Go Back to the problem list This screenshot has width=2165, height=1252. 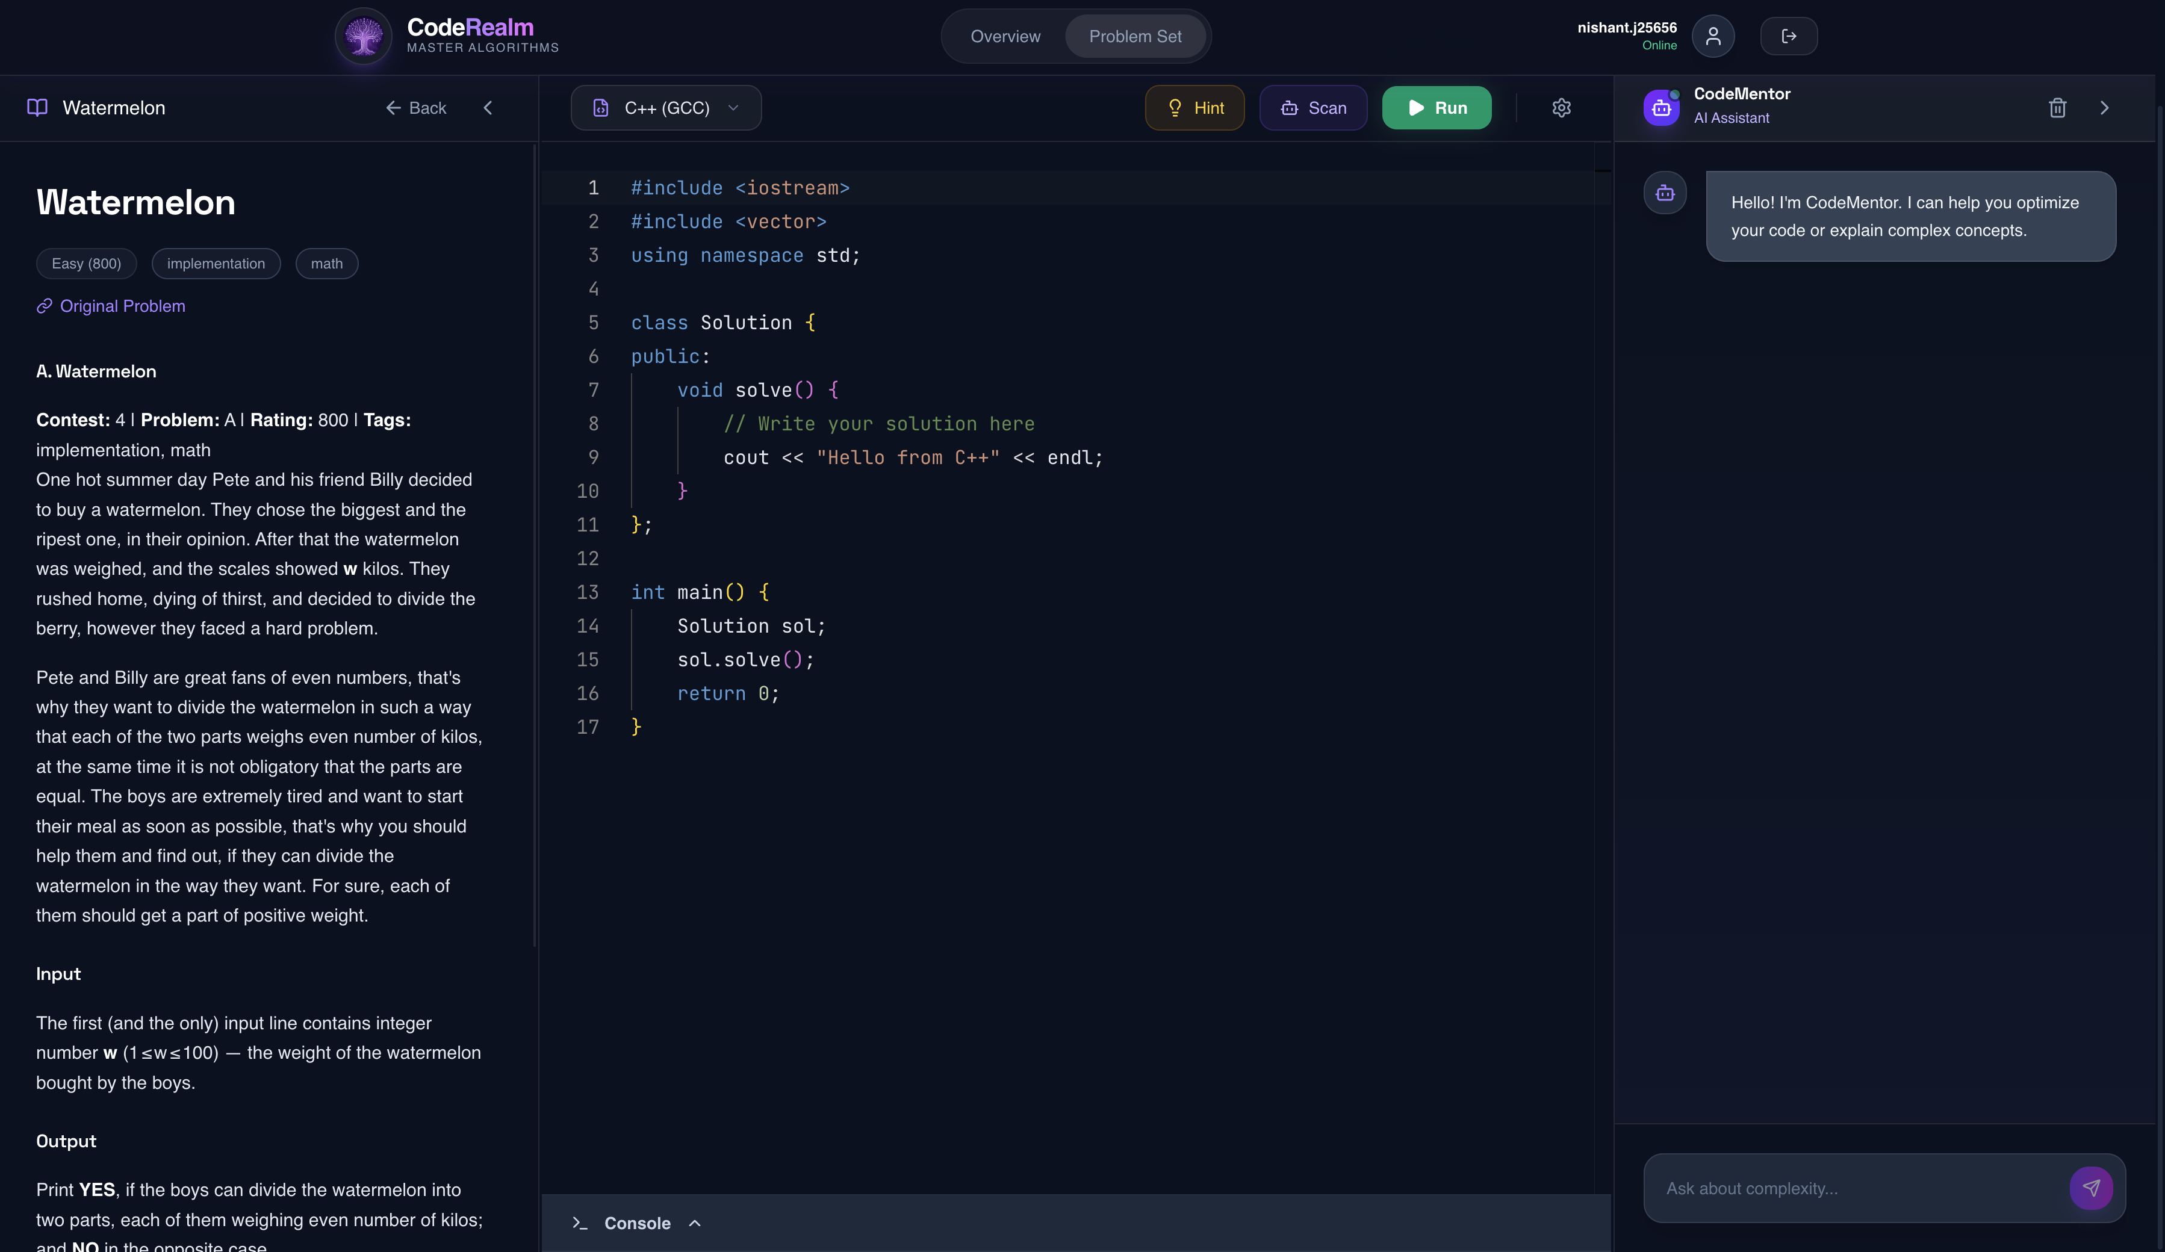point(415,108)
